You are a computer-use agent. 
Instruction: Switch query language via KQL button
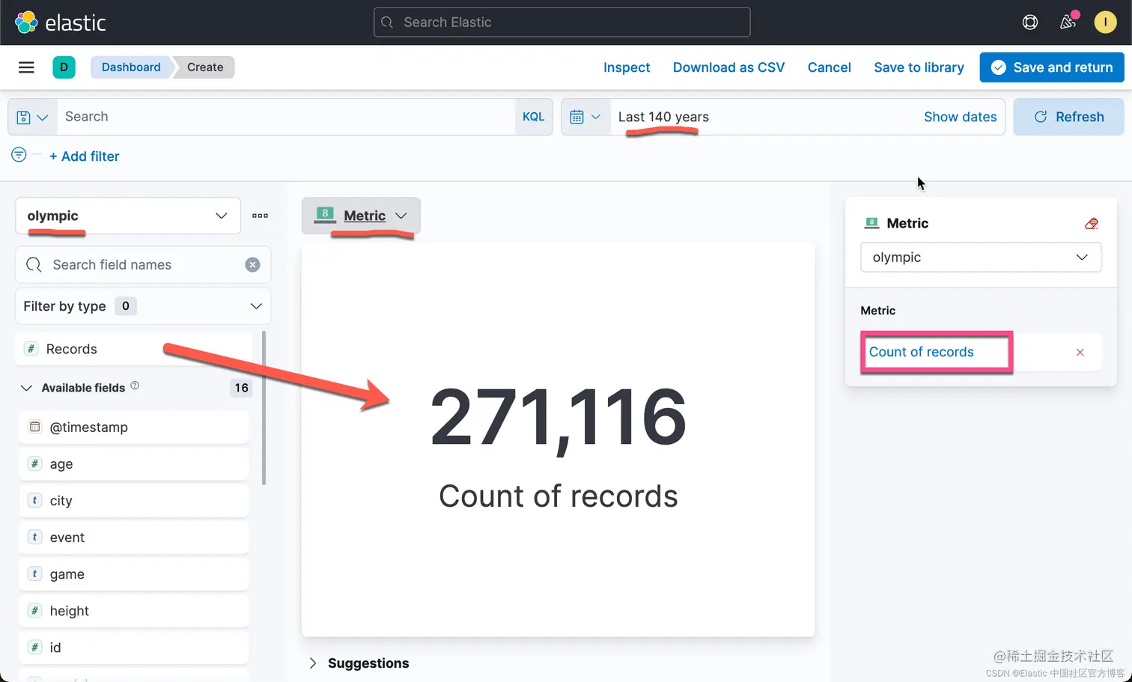coord(533,117)
